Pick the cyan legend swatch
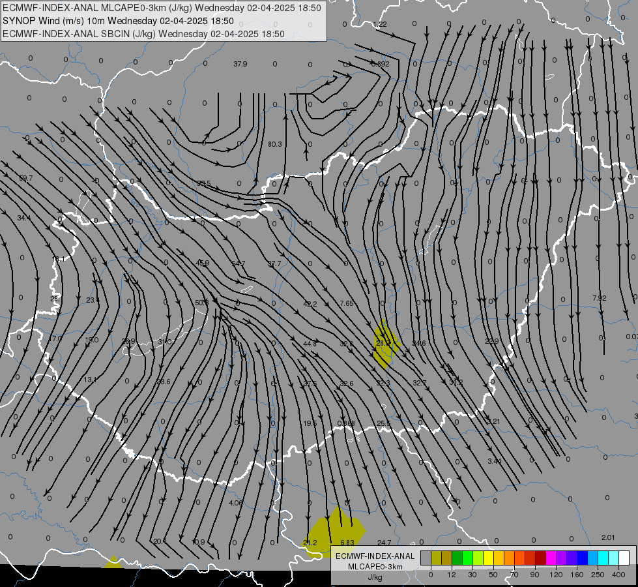Viewport: 638px width, 587px height. 603,558
